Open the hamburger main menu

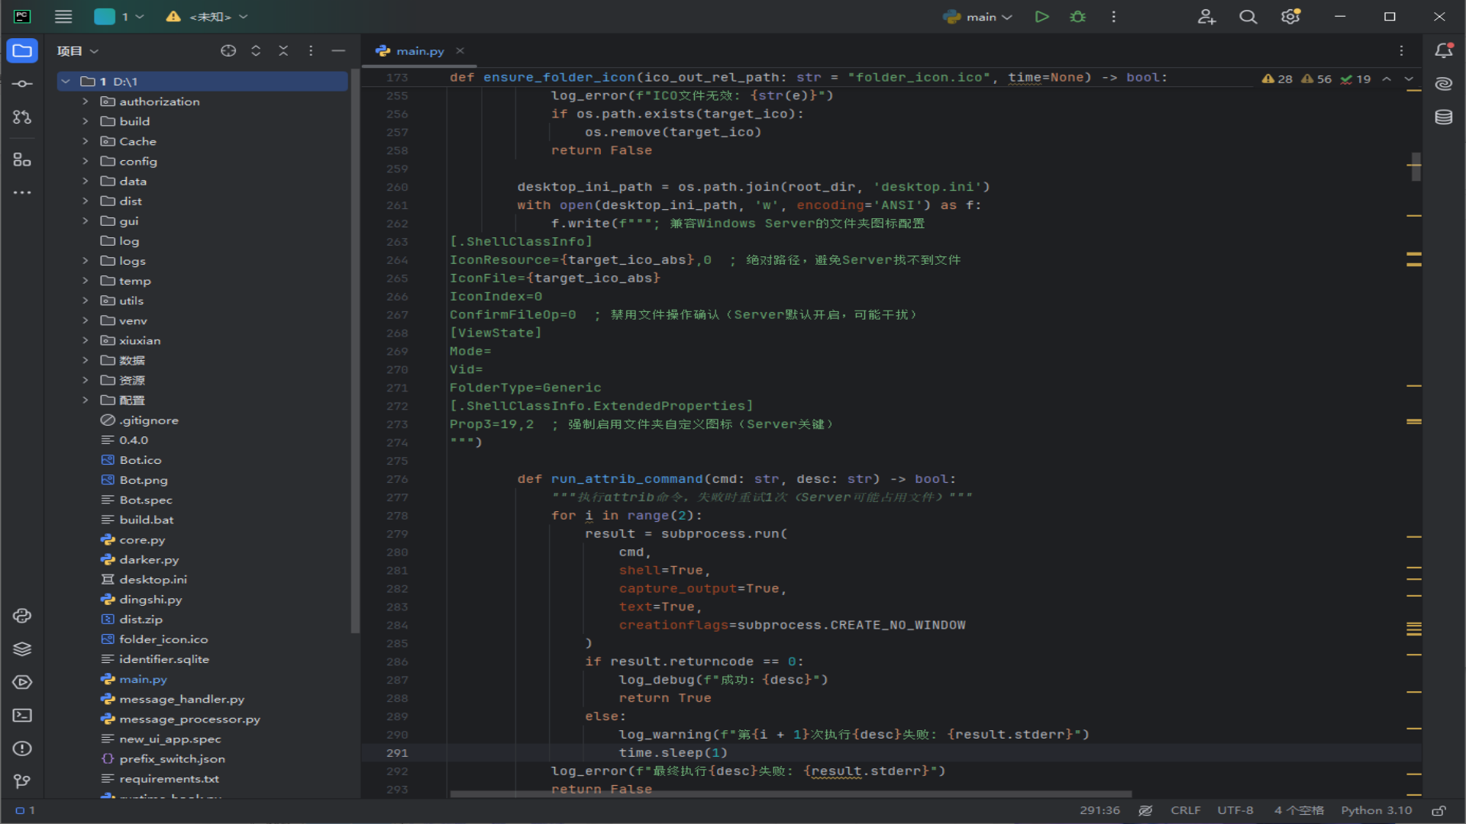click(x=63, y=17)
